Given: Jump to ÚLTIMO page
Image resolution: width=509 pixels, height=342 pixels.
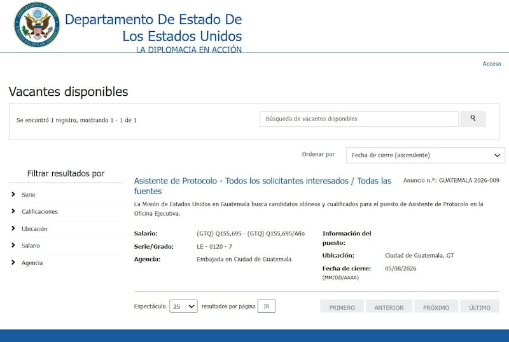Looking at the screenshot, I should click(480, 307).
